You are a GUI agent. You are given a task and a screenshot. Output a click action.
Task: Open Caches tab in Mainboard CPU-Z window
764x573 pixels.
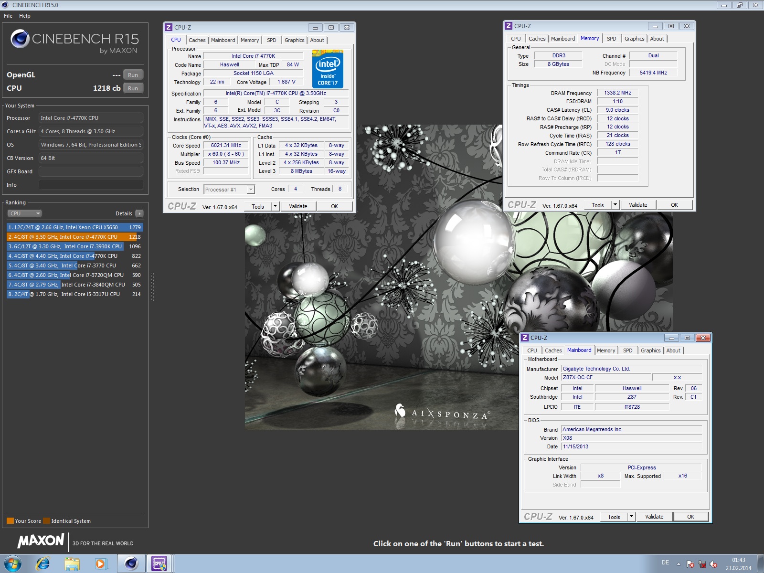click(x=553, y=350)
